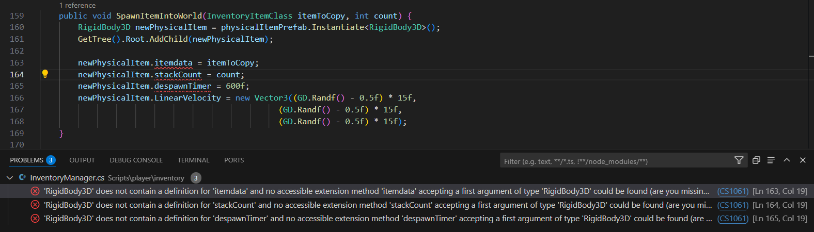Open the DEBUG CONSOLE tab

pos(136,160)
